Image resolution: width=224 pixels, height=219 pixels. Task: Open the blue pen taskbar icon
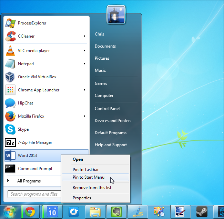tap(138, 212)
